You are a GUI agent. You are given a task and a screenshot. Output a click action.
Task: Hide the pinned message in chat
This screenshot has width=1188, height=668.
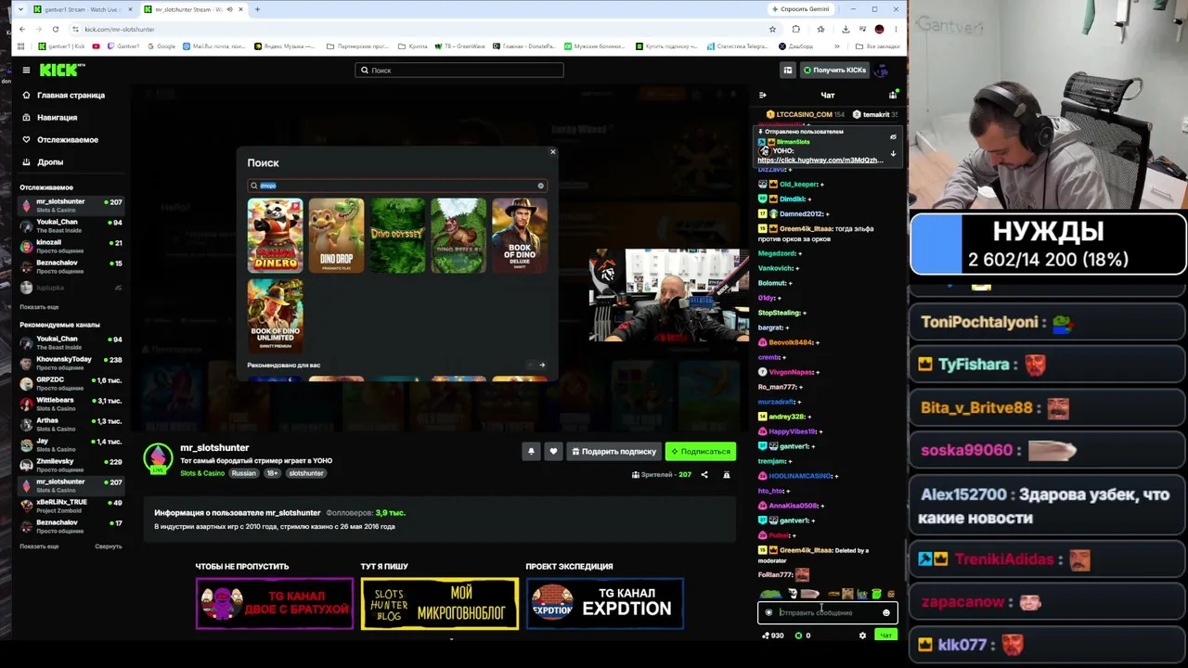click(x=893, y=137)
